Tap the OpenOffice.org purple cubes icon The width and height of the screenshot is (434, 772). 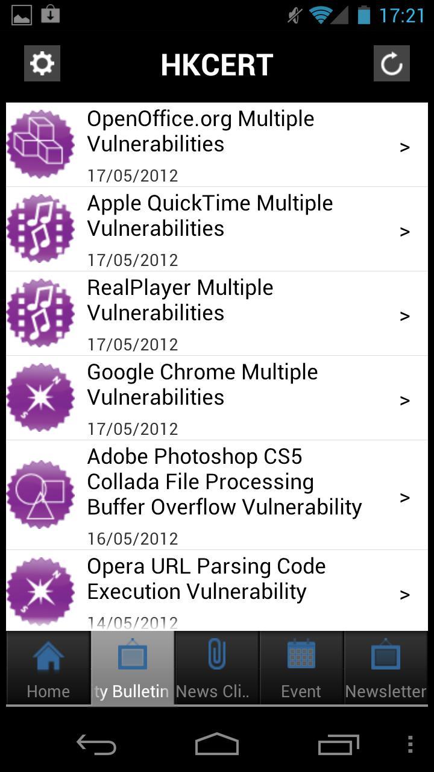[40, 144]
